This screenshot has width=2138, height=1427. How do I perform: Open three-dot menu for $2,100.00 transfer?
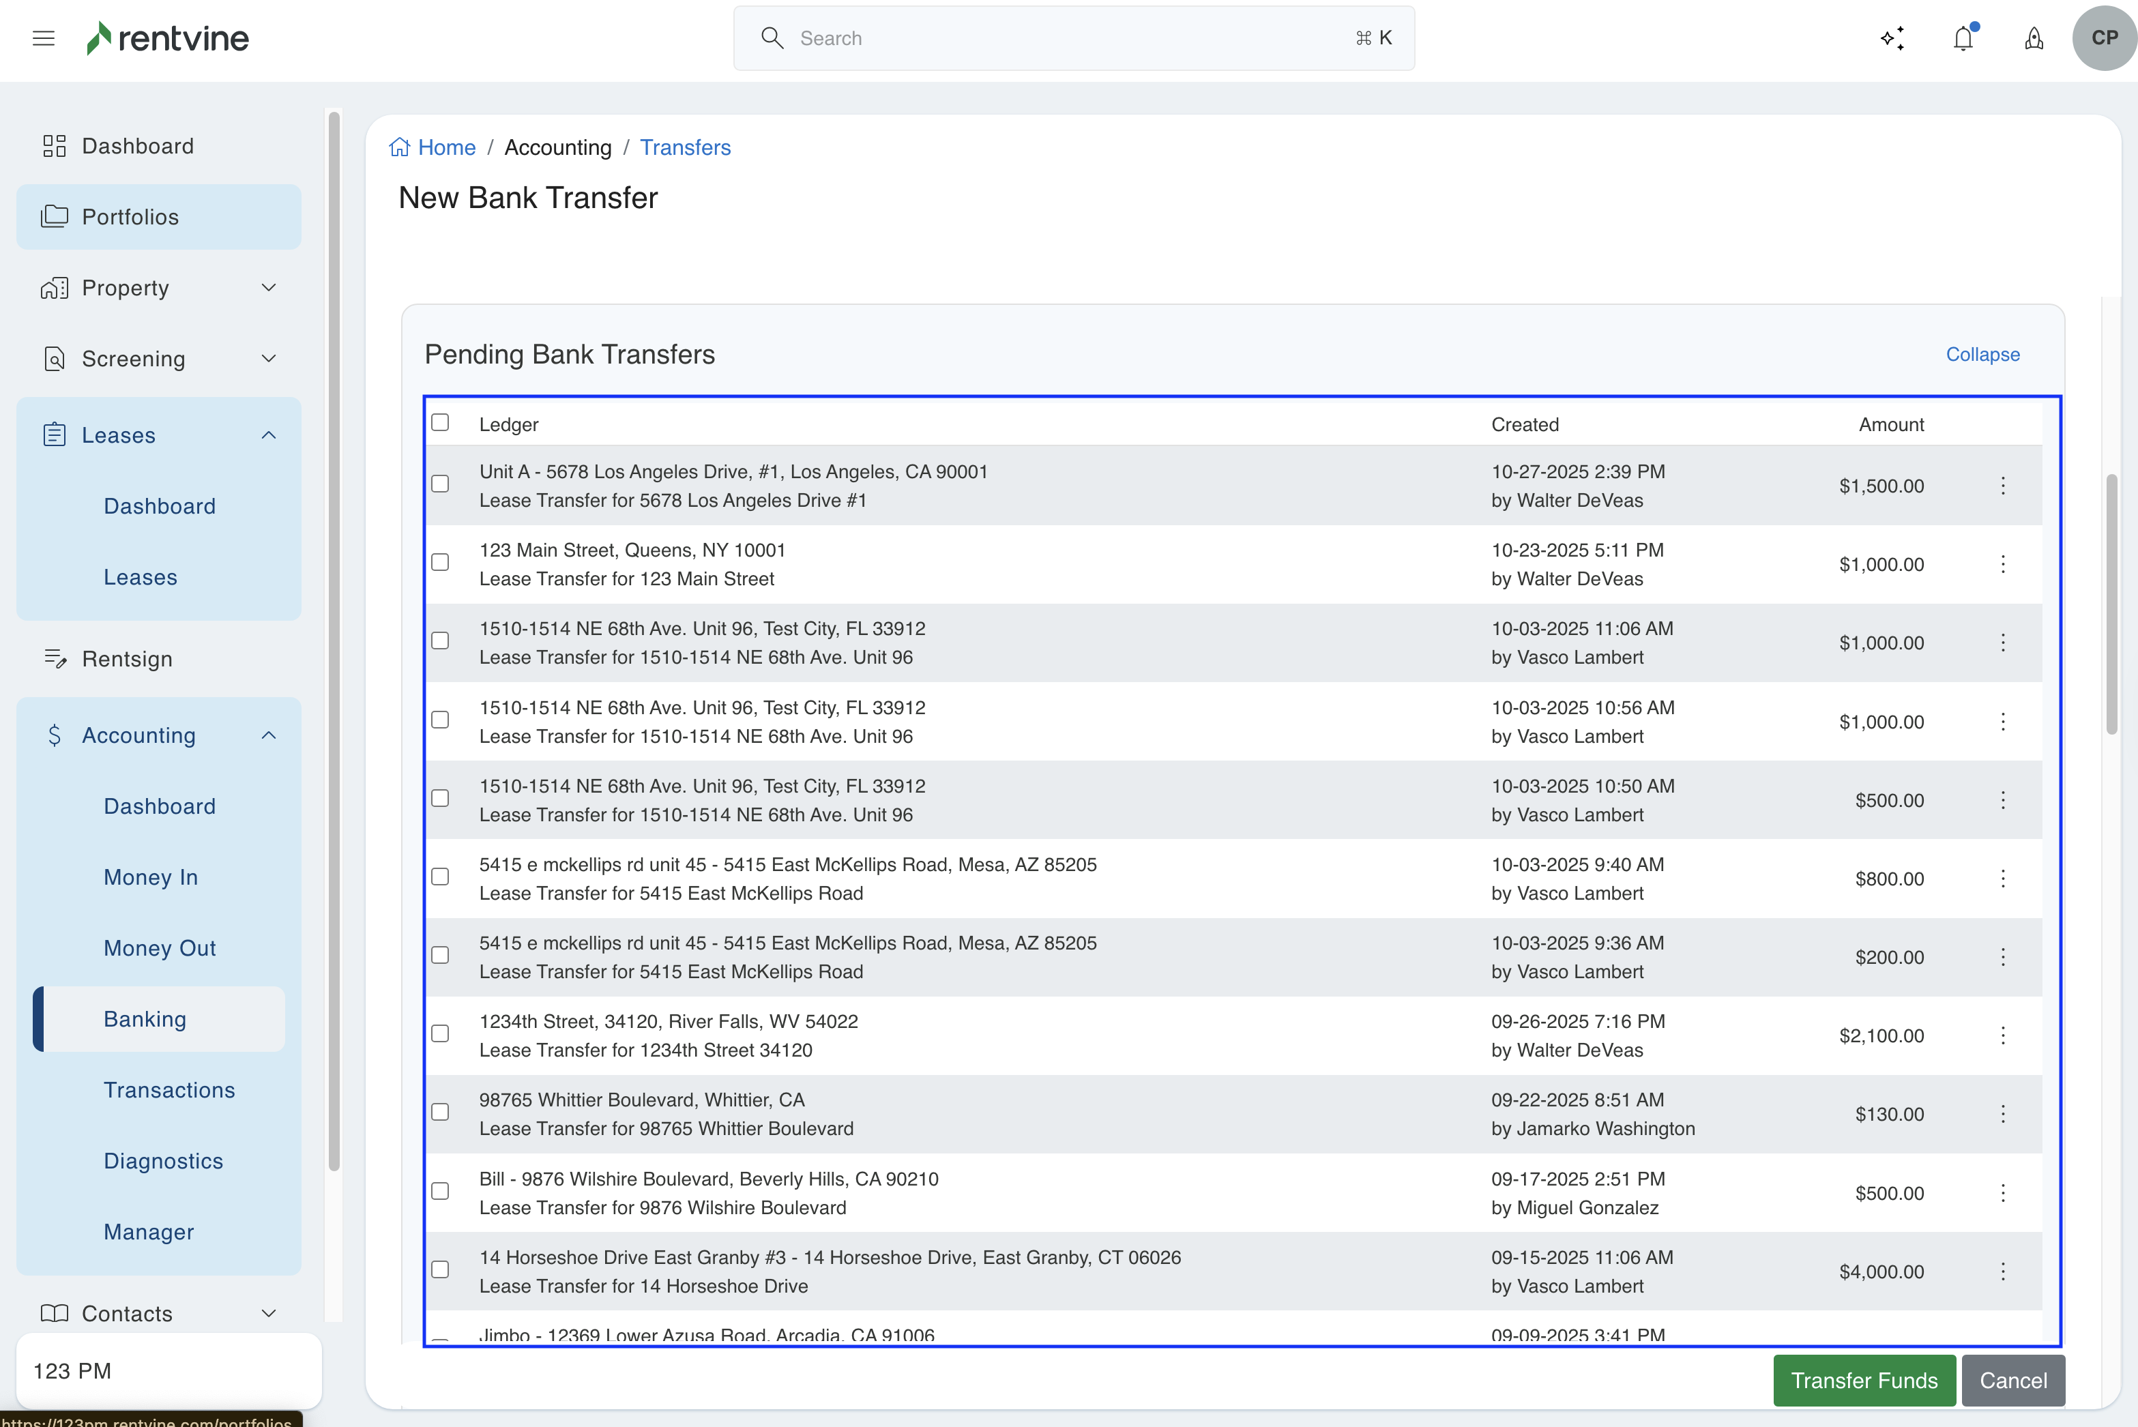(2002, 1035)
